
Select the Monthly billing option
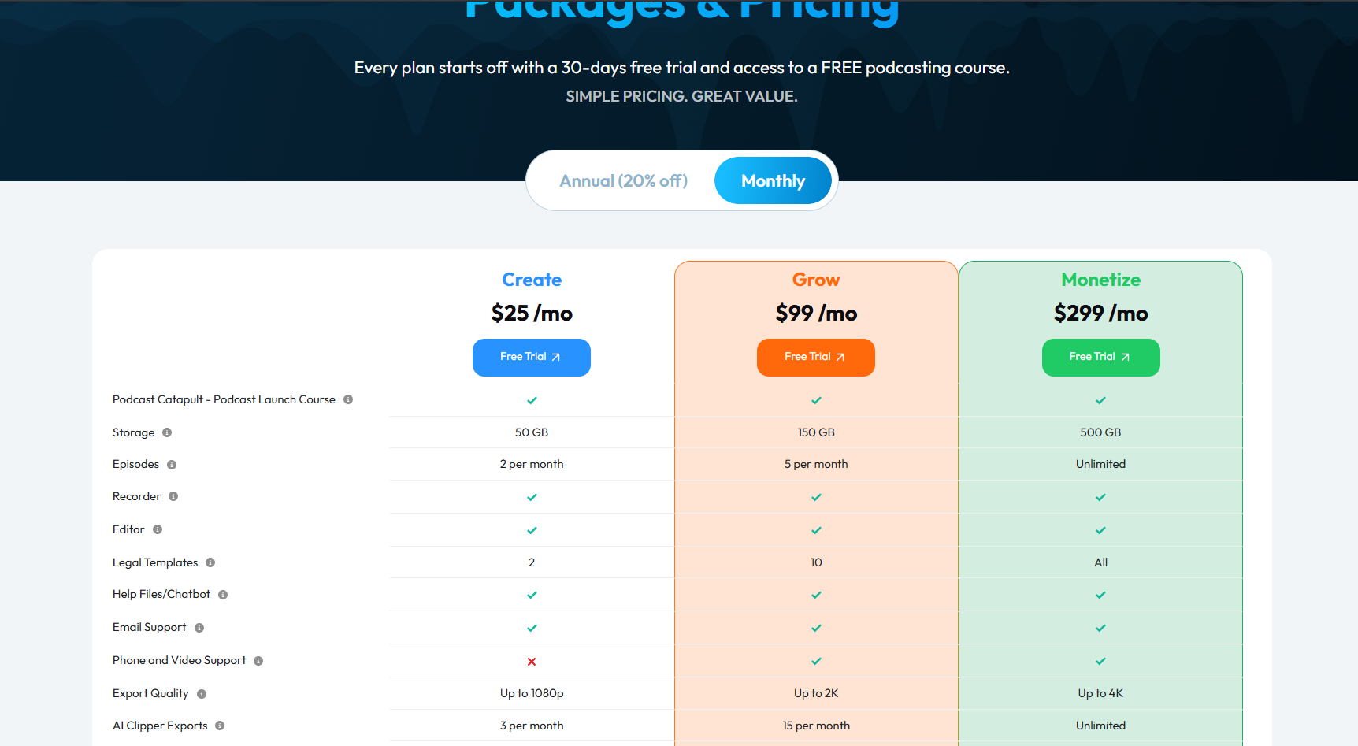click(x=773, y=181)
